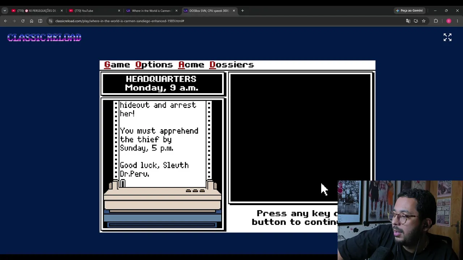
Task: Open the Chrome three-dot menu
Action: pyautogui.click(x=457, y=21)
